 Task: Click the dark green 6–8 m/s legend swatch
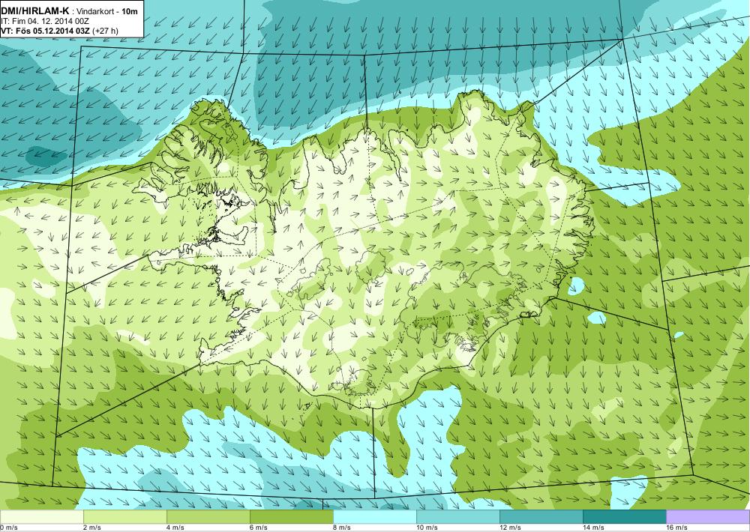[292, 517]
